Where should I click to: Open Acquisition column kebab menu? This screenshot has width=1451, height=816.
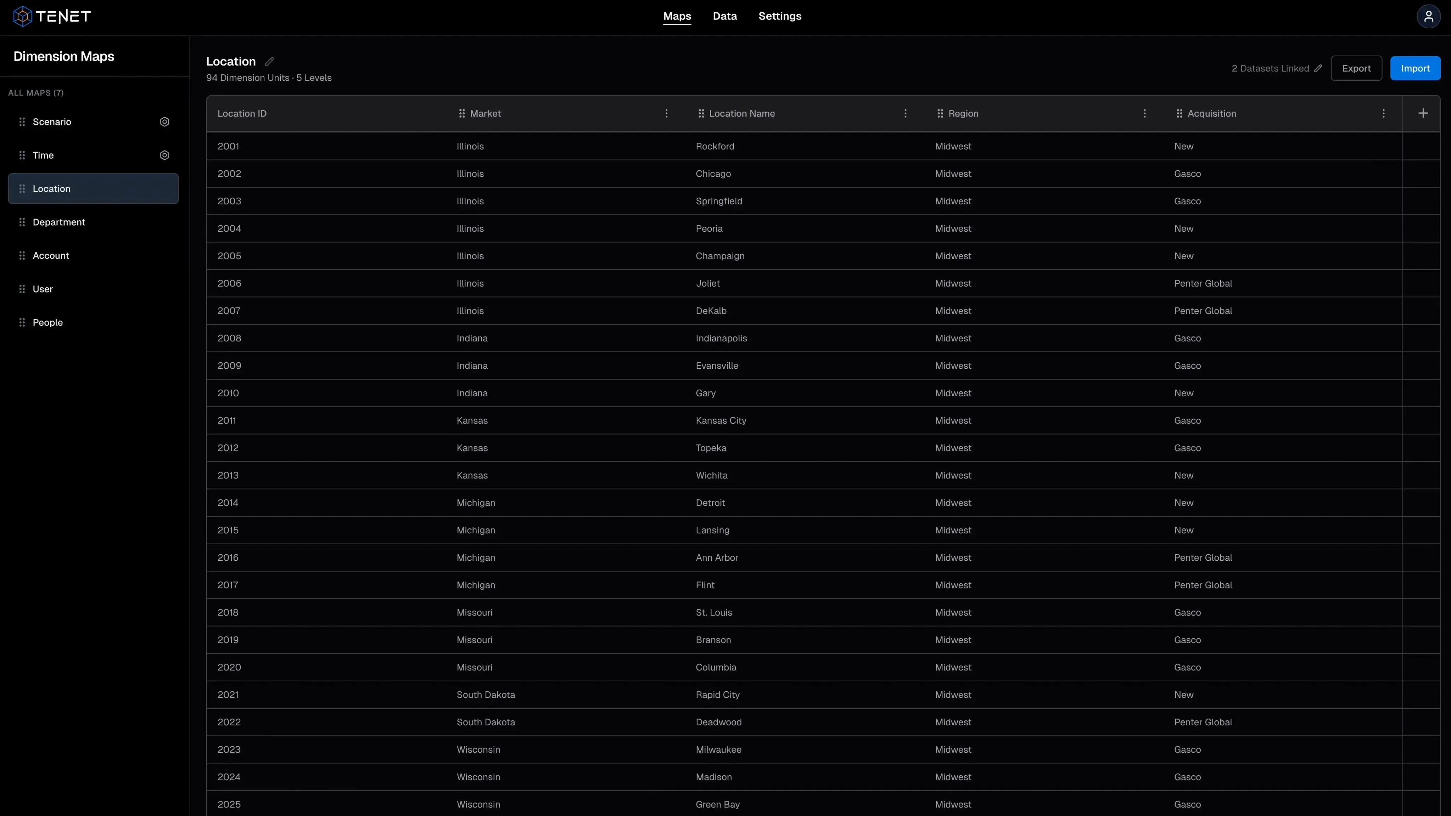coord(1383,113)
